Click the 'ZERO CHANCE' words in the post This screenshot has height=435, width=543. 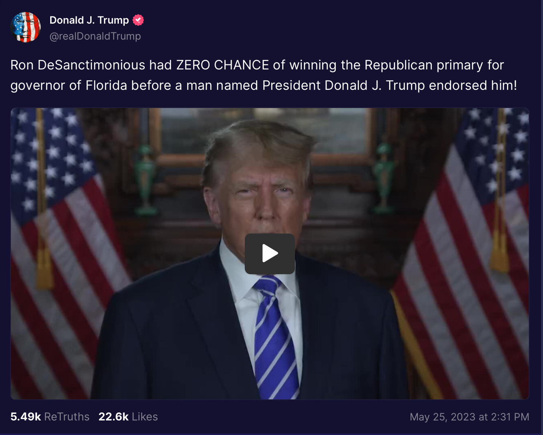(x=223, y=65)
